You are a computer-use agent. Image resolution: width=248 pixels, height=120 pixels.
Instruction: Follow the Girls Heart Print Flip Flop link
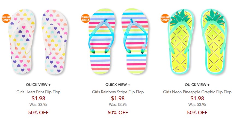(38, 92)
